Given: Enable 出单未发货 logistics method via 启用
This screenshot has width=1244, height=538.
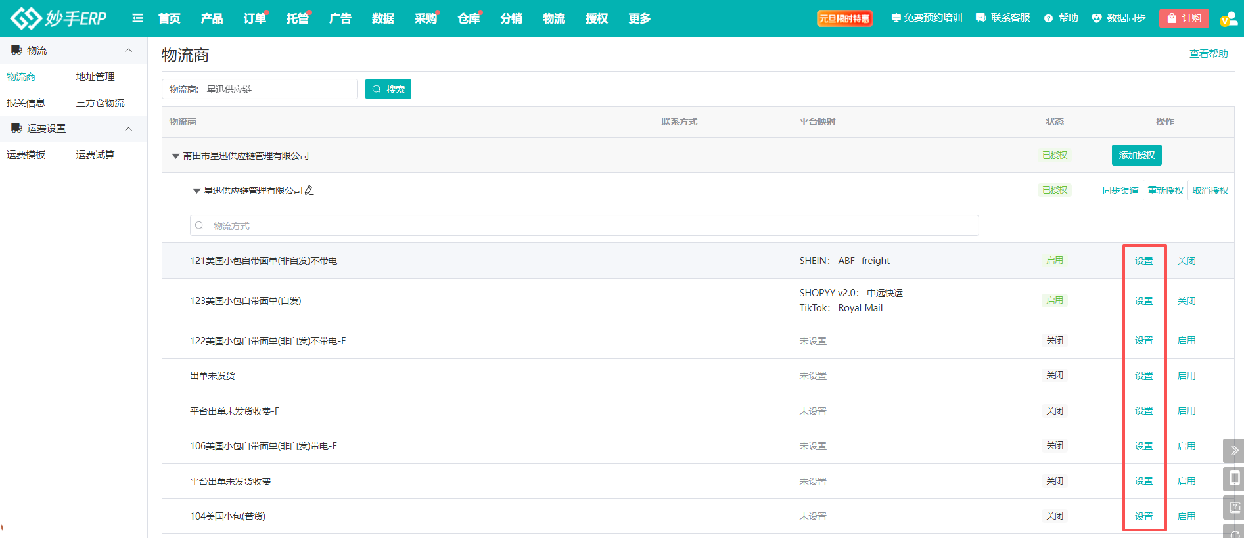Looking at the screenshot, I should pyautogui.click(x=1186, y=376).
